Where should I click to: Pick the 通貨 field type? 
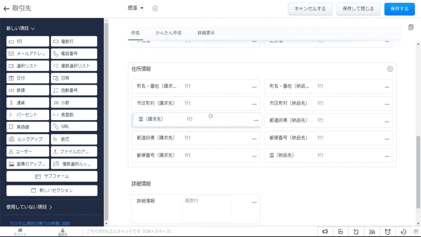pyautogui.click(x=28, y=102)
